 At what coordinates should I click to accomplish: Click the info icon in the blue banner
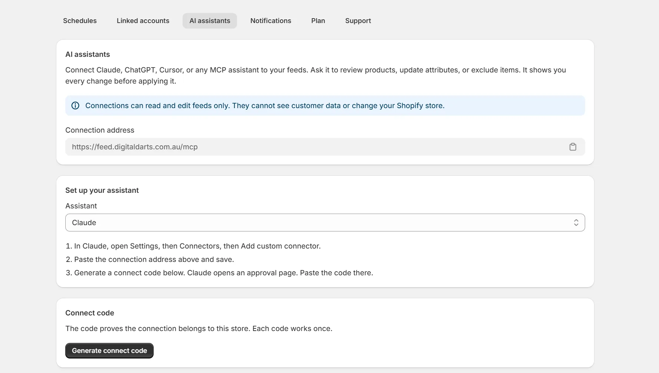coord(75,106)
